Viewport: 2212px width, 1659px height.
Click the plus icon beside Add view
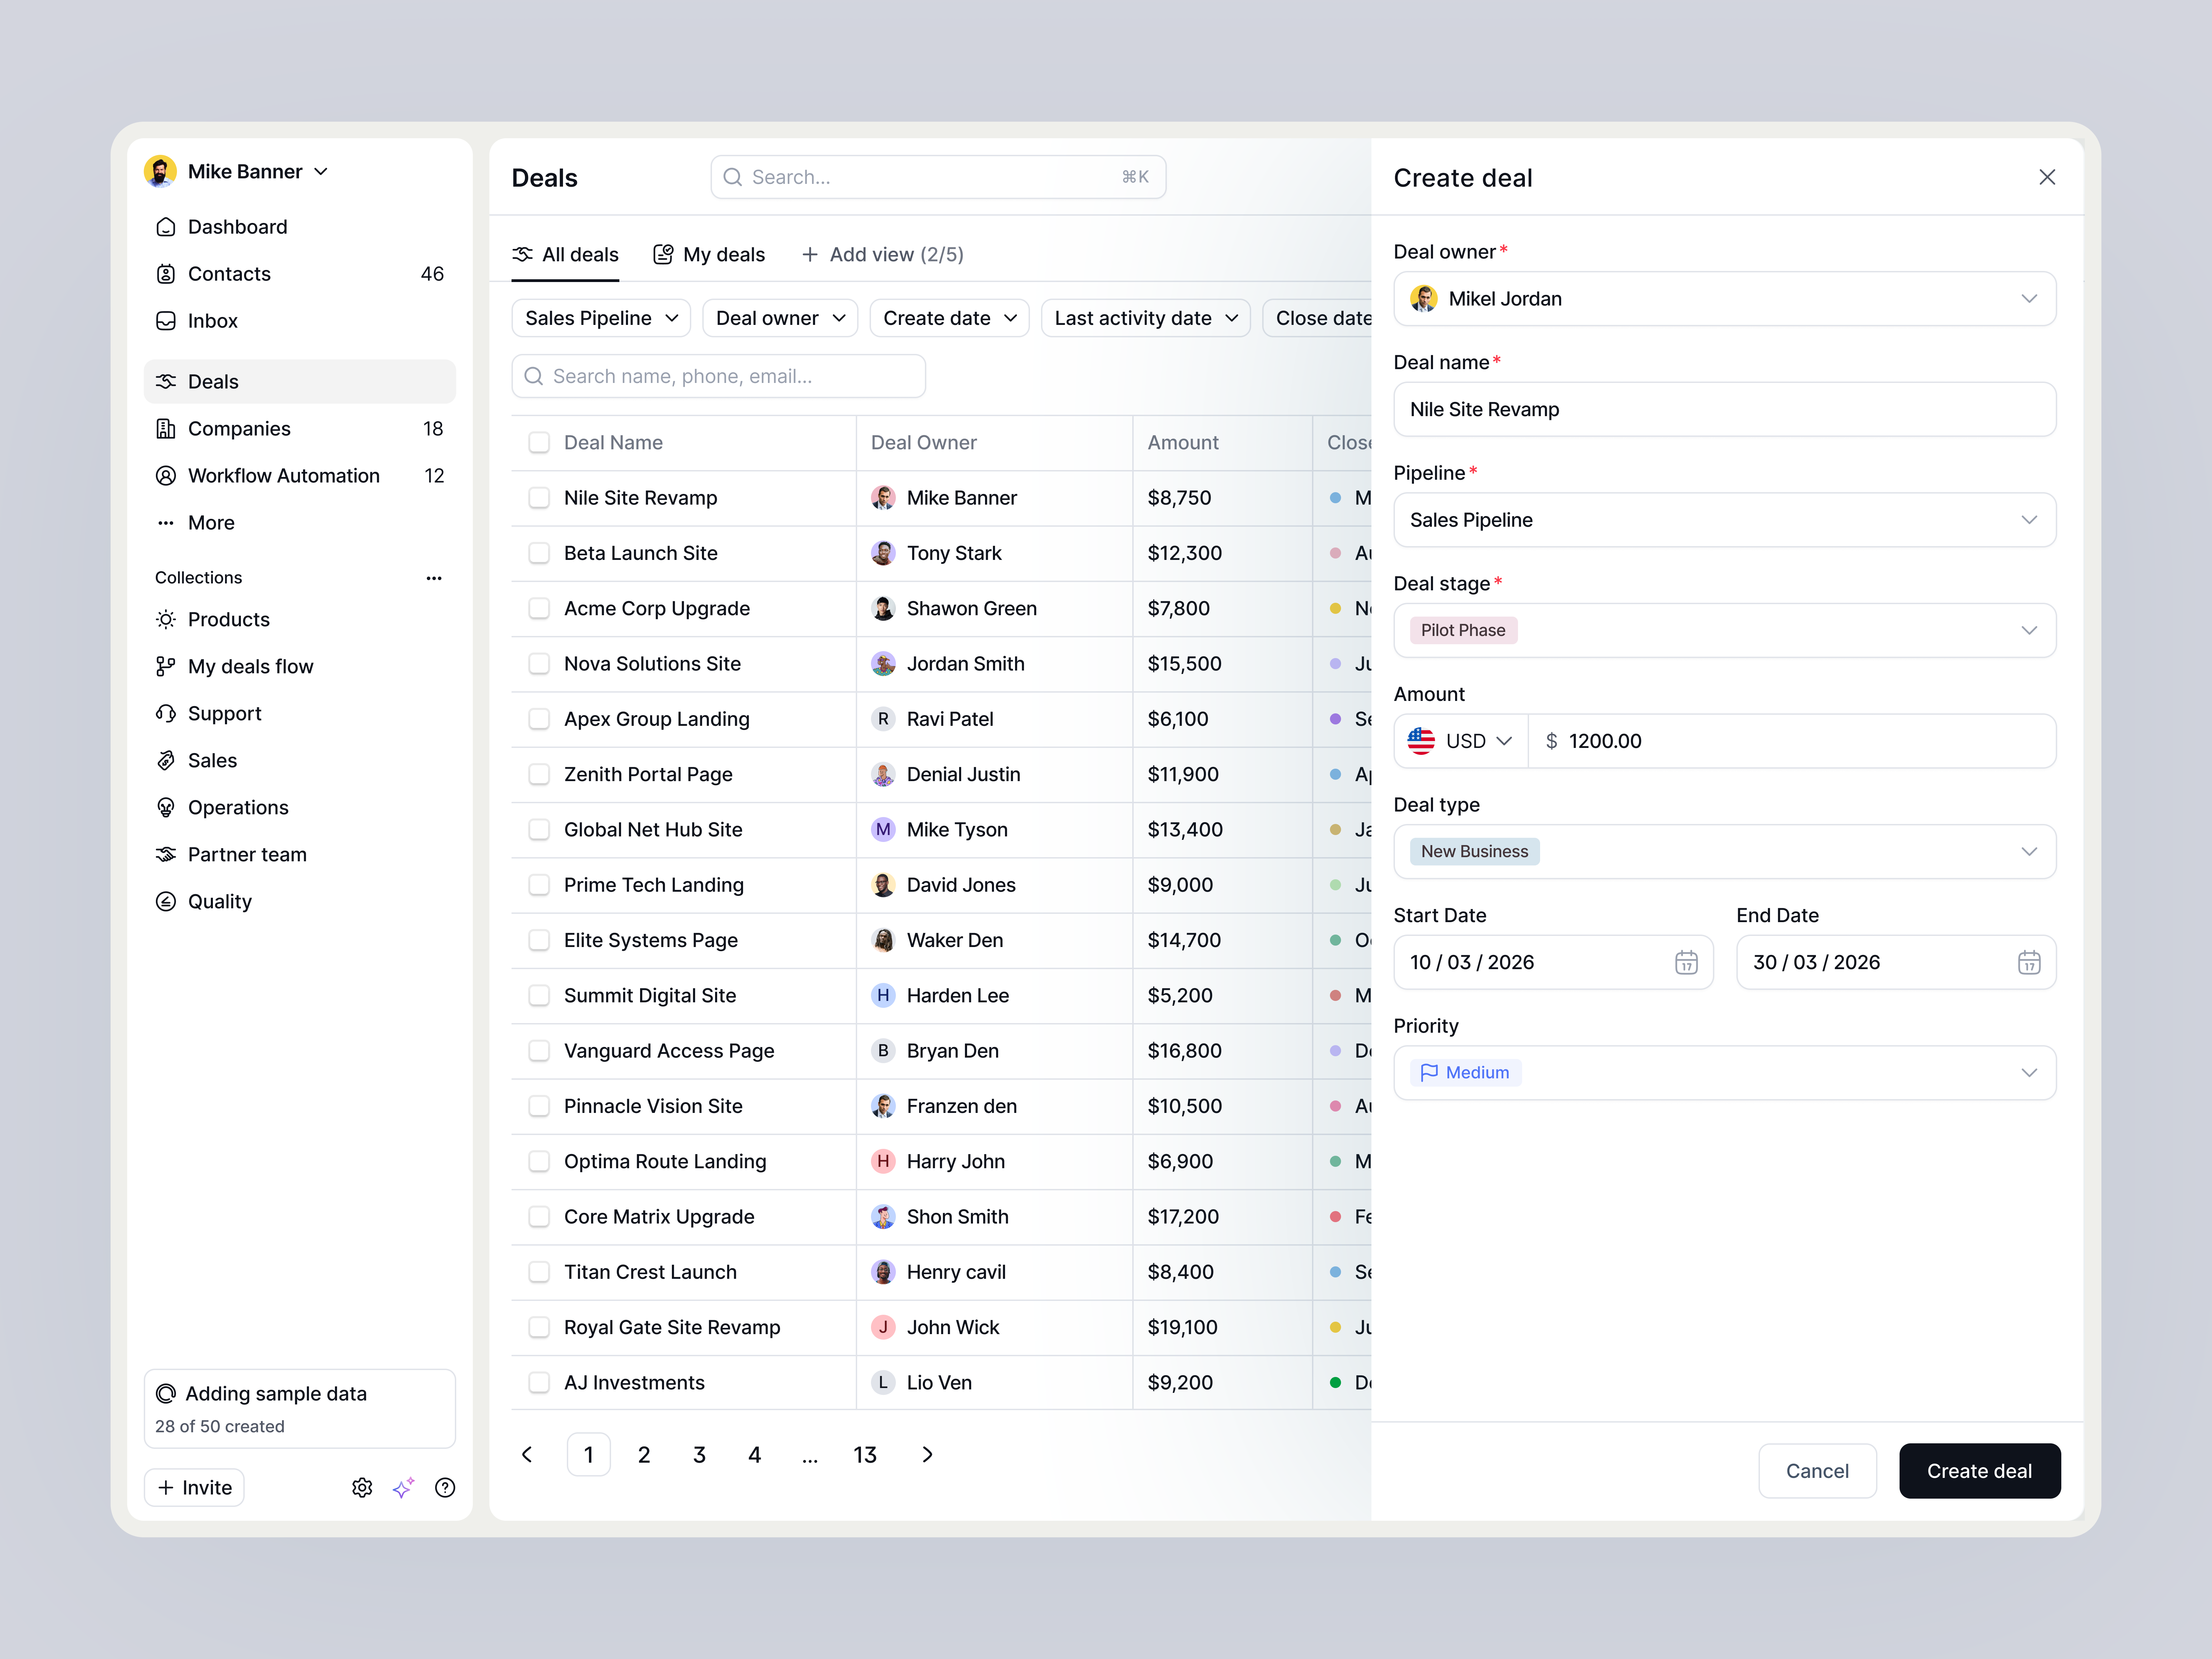click(810, 255)
